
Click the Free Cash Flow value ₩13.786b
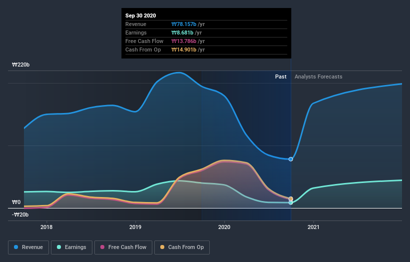pyautogui.click(x=184, y=41)
